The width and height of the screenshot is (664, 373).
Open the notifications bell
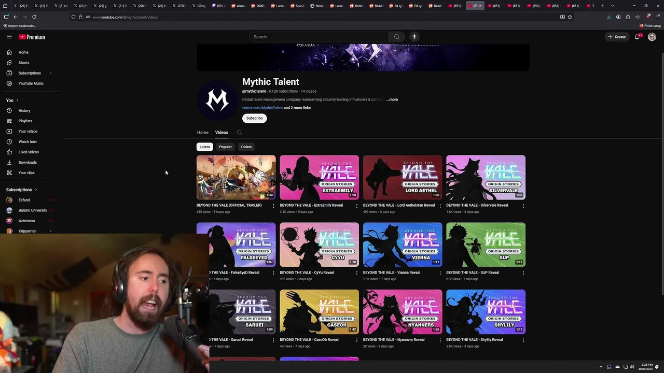[x=638, y=37]
